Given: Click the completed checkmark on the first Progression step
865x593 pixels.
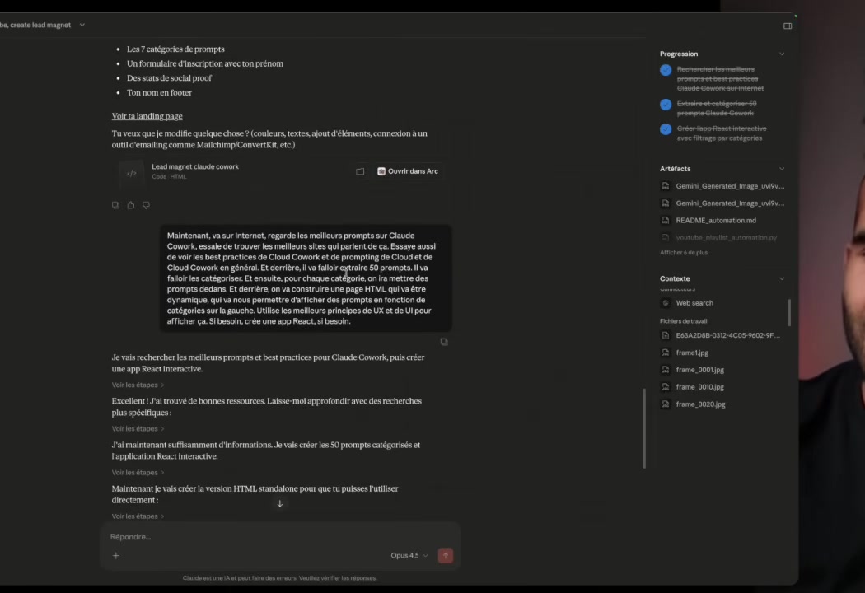Looking at the screenshot, I should (x=666, y=70).
